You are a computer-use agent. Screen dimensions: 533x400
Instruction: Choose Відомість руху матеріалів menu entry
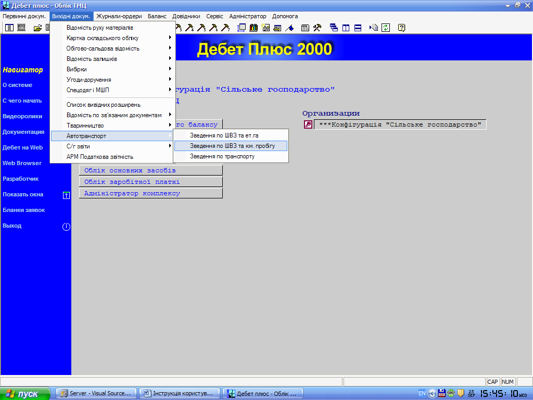(99, 28)
